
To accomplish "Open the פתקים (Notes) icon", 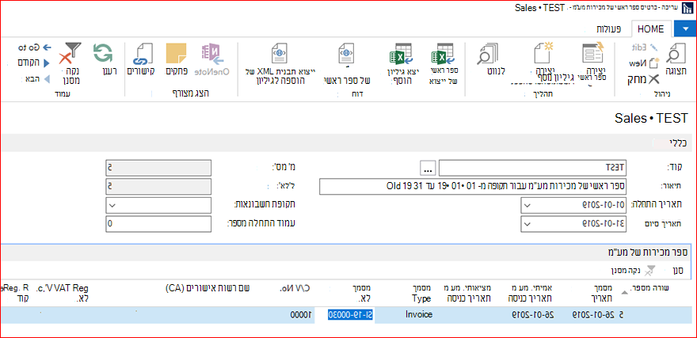I will (x=176, y=53).
